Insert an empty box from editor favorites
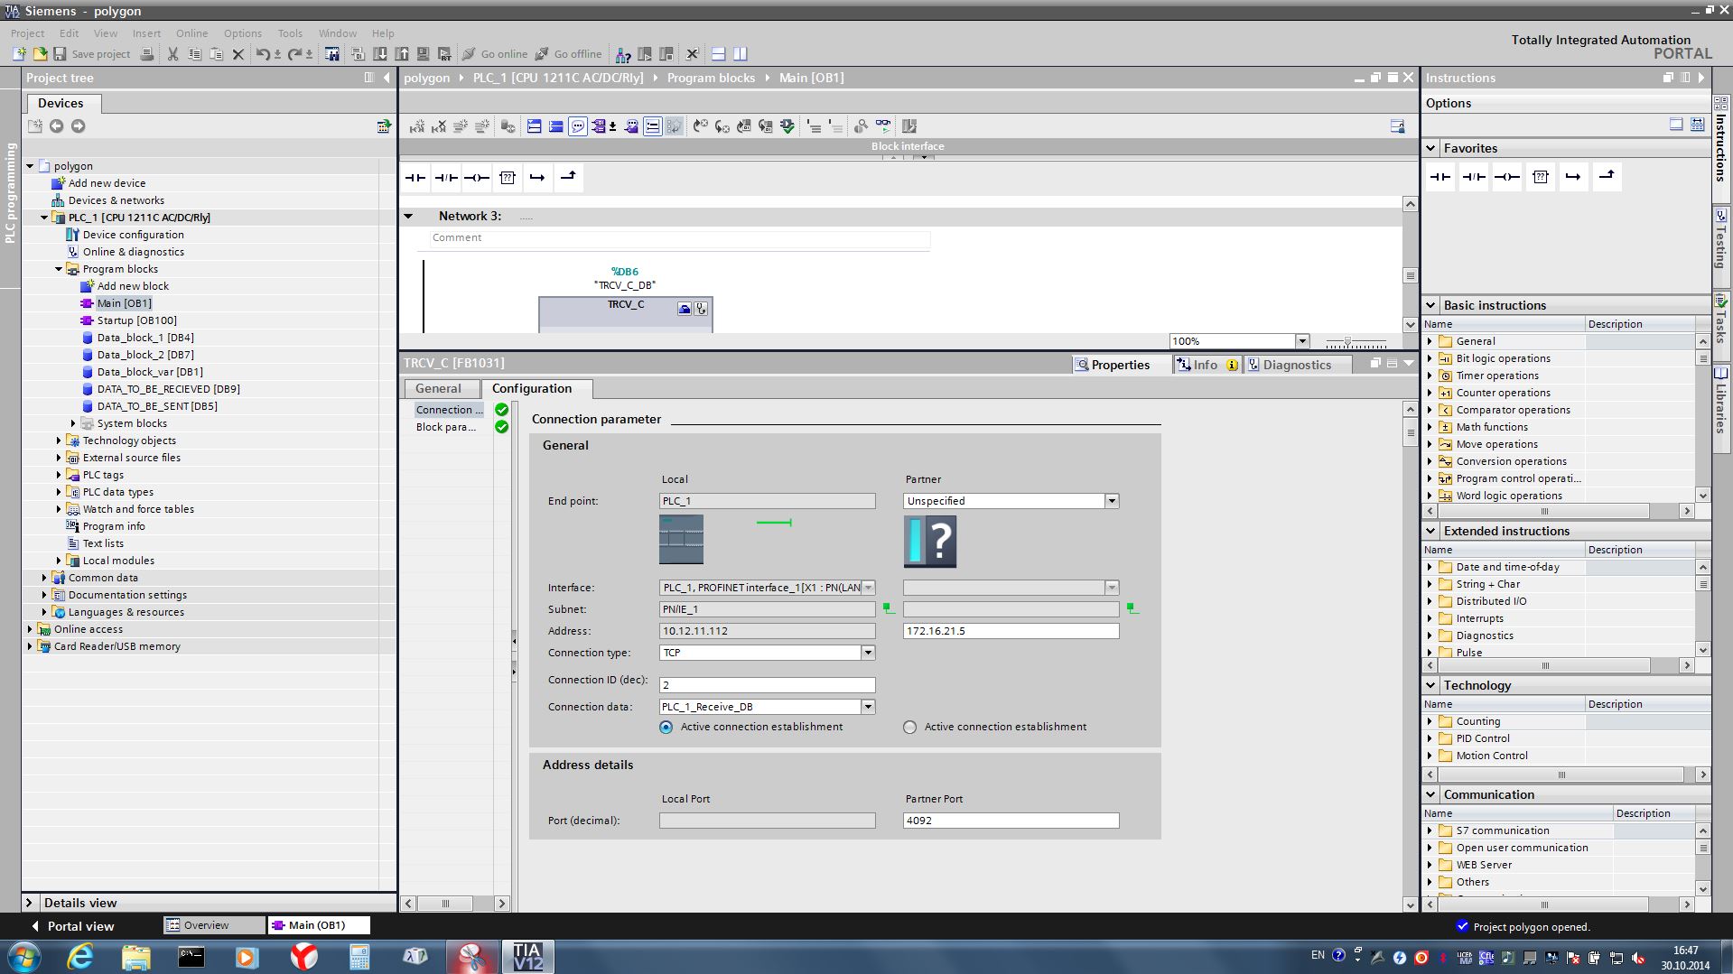The image size is (1733, 974). tap(508, 178)
